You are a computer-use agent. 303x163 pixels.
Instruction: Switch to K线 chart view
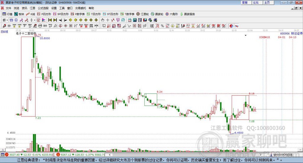(30, 14)
